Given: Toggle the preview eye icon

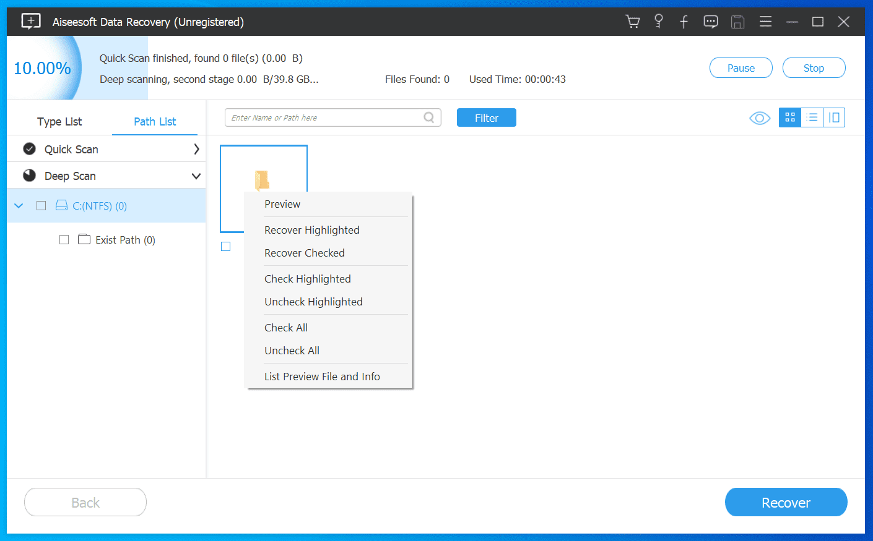Looking at the screenshot, I should point(760,117).
